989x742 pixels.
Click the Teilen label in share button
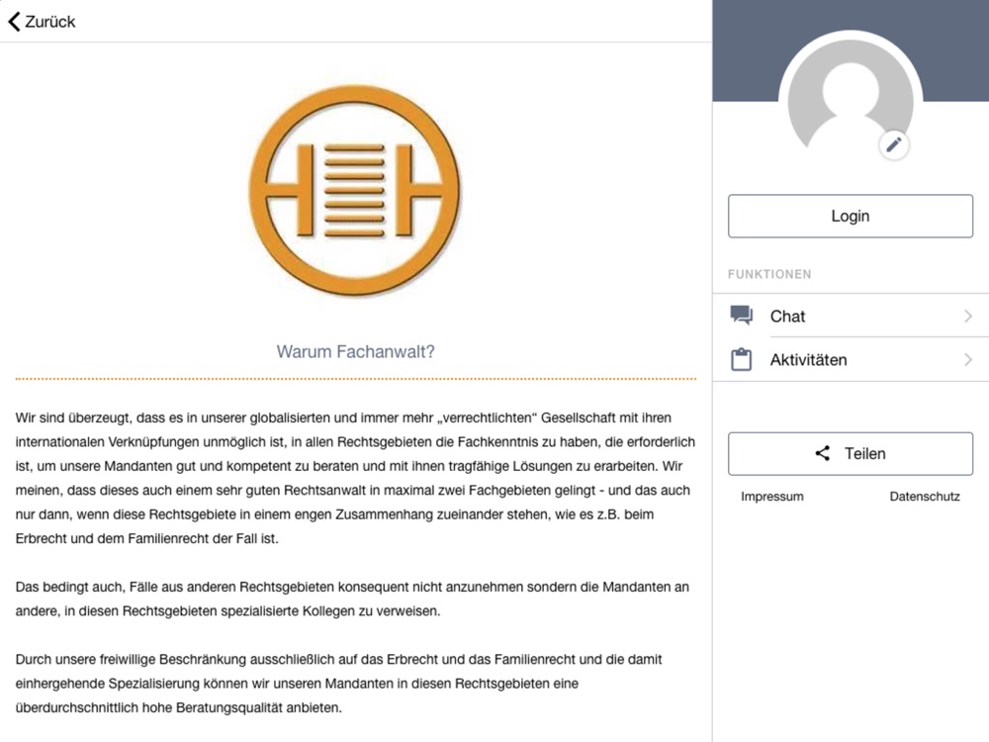pyautogui.click(x=864, y=454)
